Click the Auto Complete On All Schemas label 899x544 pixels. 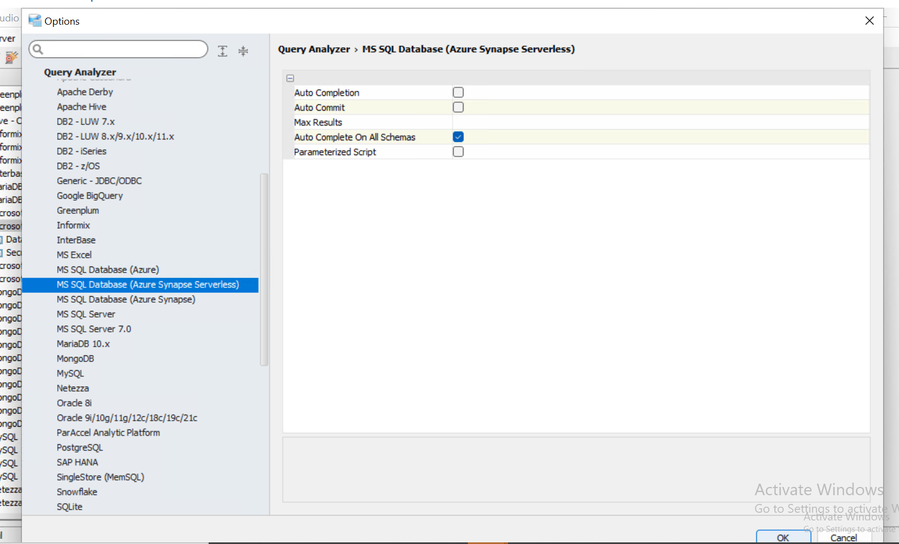click(x=355, y=137)
